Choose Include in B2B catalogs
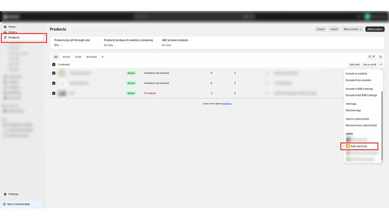 pyautogui.click(x=359, y=89)
